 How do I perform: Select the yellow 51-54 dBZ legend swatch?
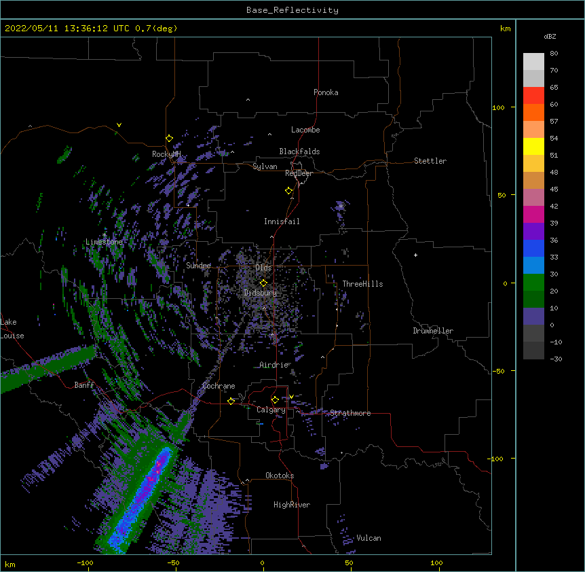click(x=533, y=146)
